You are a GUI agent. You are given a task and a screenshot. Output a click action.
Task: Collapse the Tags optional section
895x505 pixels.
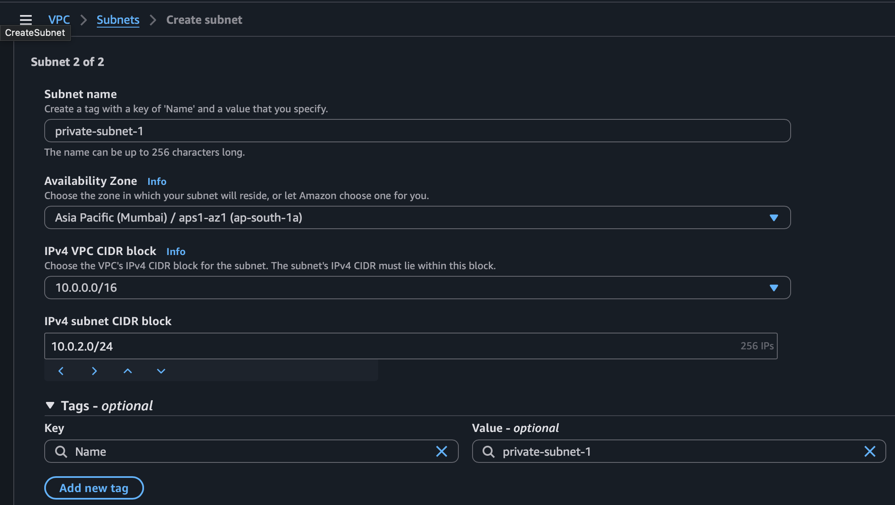pyautogui.click(x=50, y=405)
